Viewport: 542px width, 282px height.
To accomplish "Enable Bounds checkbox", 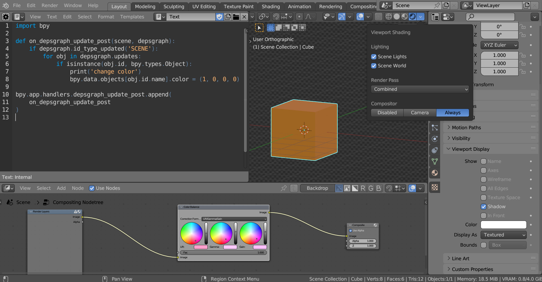I will [483, 245].
